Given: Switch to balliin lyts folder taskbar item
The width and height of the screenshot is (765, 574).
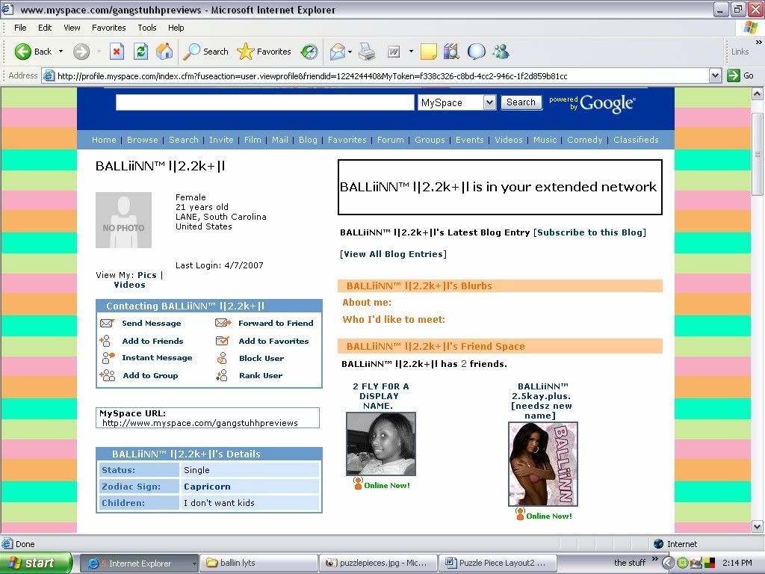Looking at the screenshot, I should click(x=258, y=563).
